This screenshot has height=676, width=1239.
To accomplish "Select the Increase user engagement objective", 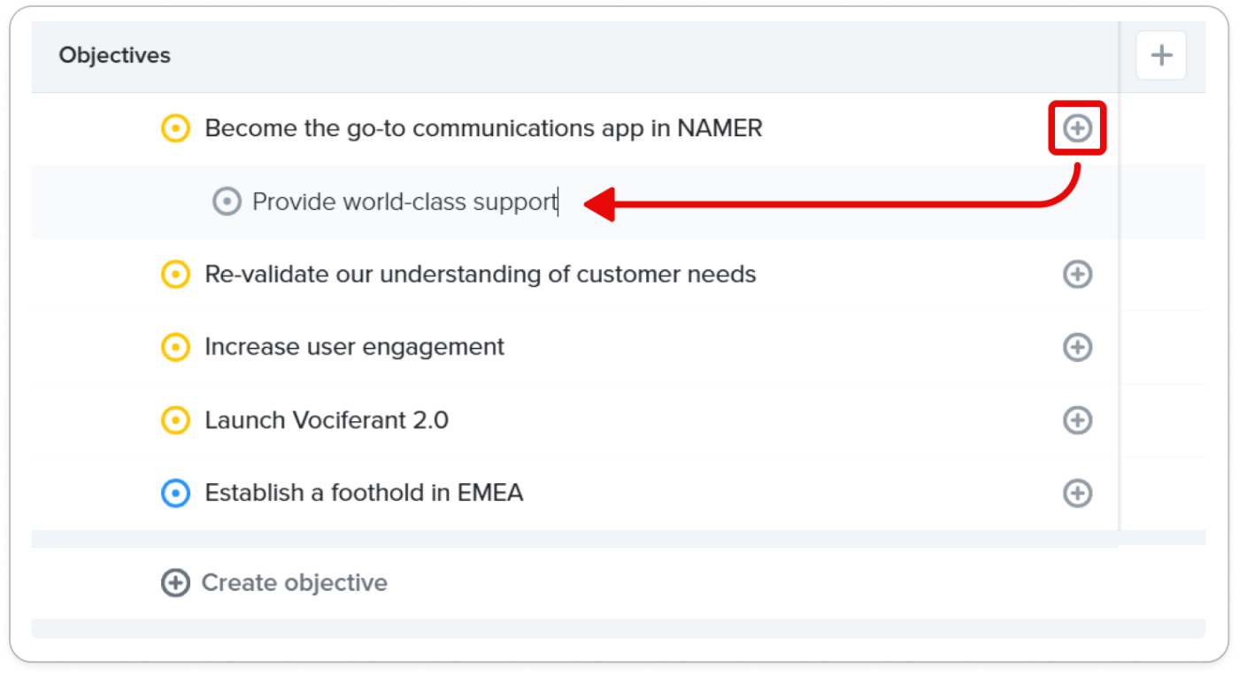I will [354, 347].
